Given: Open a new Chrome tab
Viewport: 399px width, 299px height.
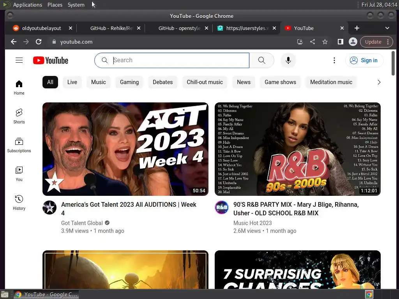Looking at the screenshot, I should pos(357,28).
